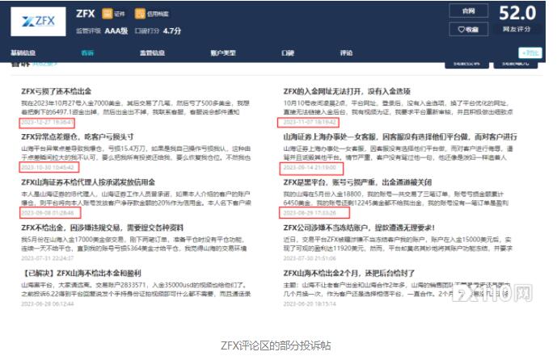The height and width of the screenshot is (360, 557).
Task: Switch to the 口碑 tab
Action: 288,52
